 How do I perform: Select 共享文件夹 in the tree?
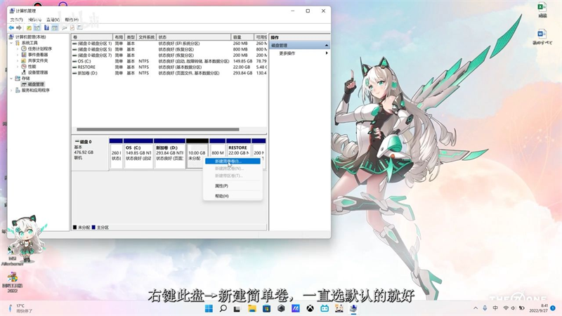[38, 60]
